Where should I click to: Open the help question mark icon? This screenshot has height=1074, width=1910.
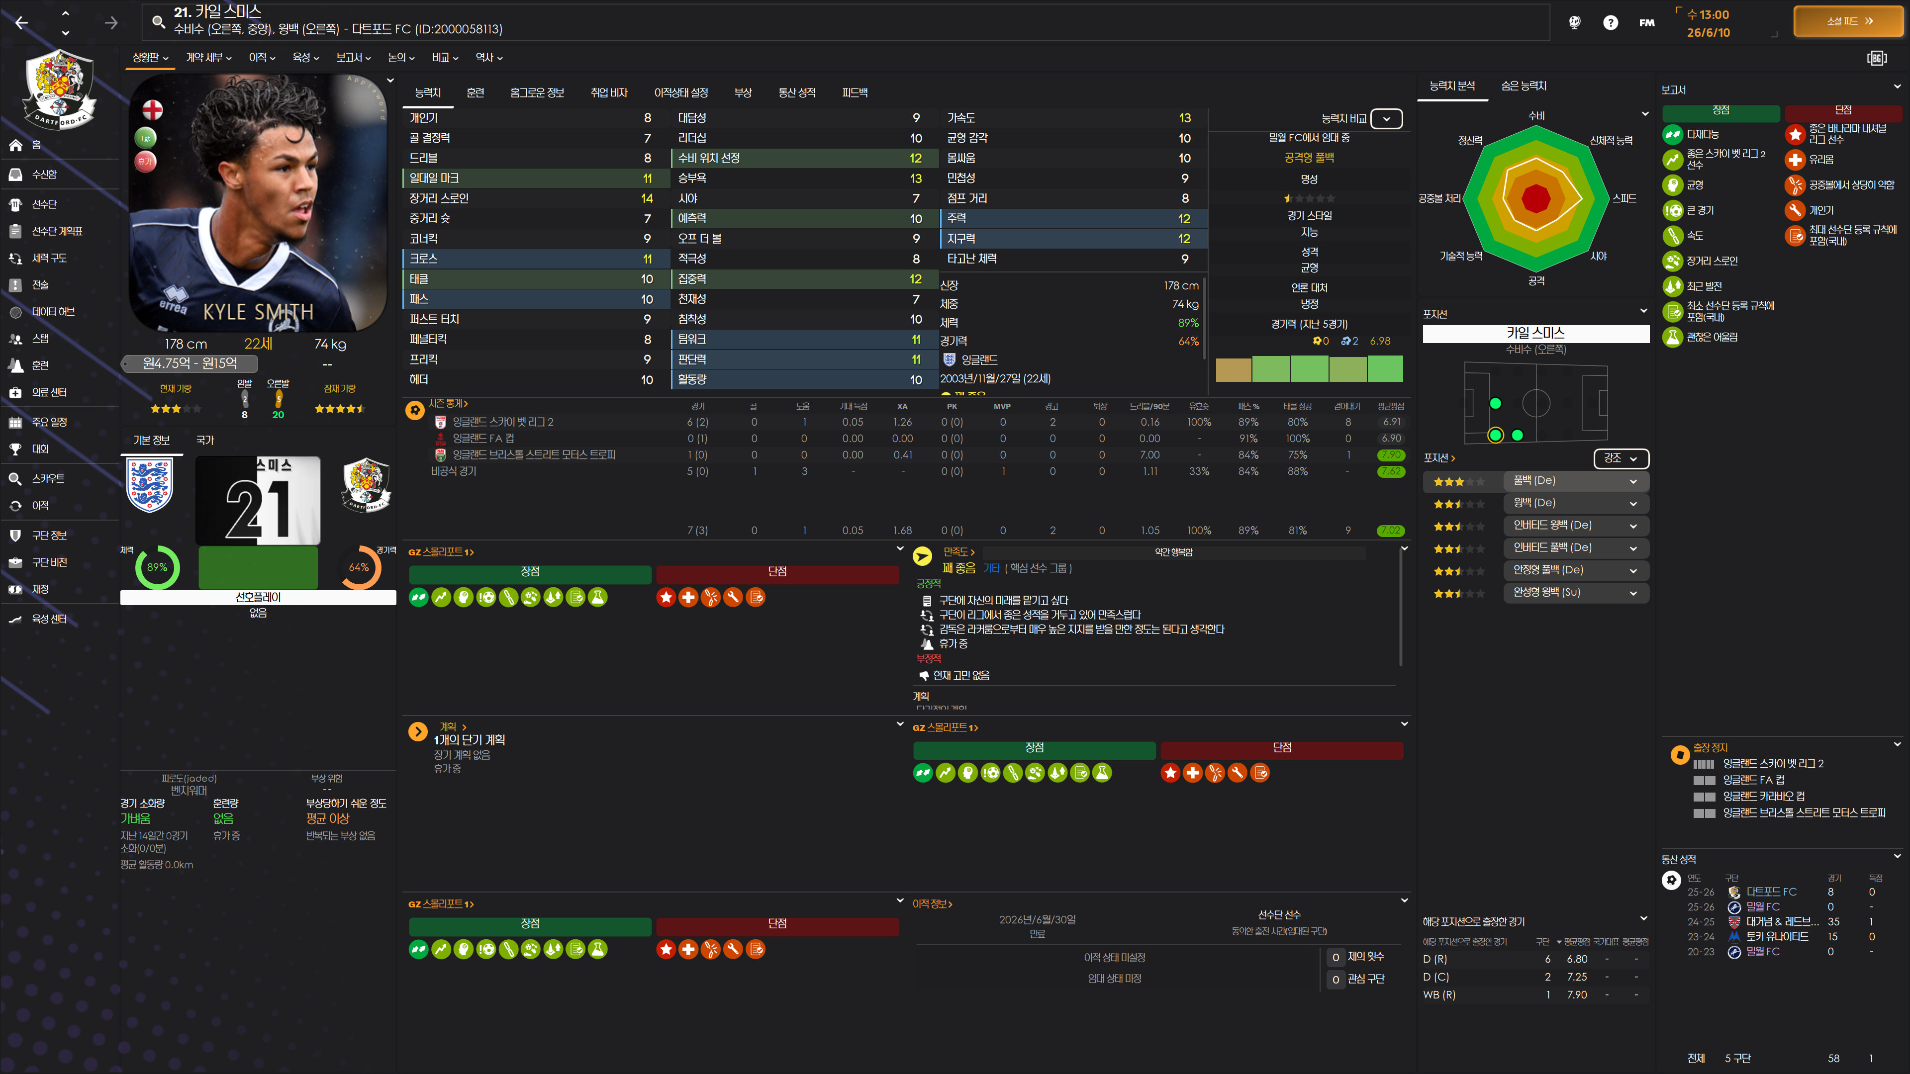coord(1610,22)
